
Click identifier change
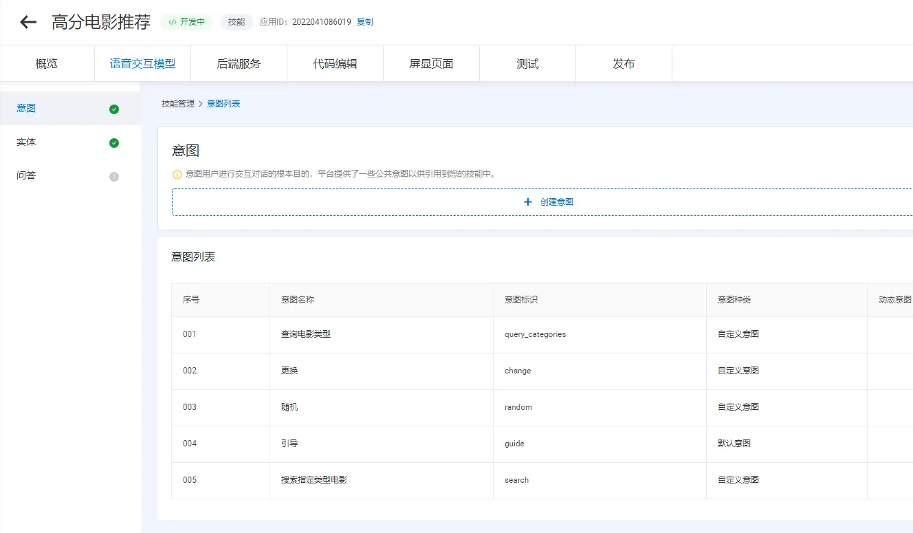click(x=518, y=371)
